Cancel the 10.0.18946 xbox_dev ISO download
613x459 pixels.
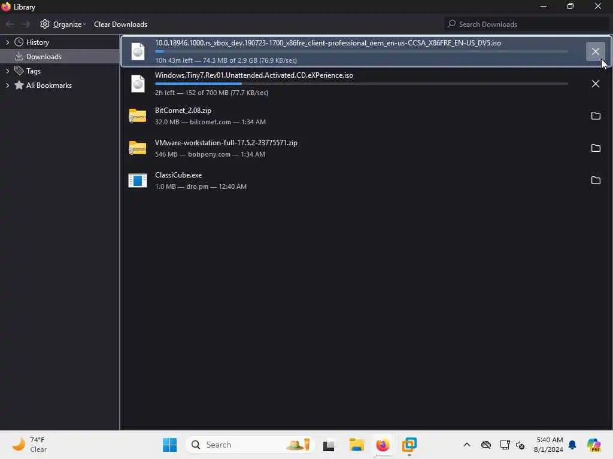coord(595,51)
